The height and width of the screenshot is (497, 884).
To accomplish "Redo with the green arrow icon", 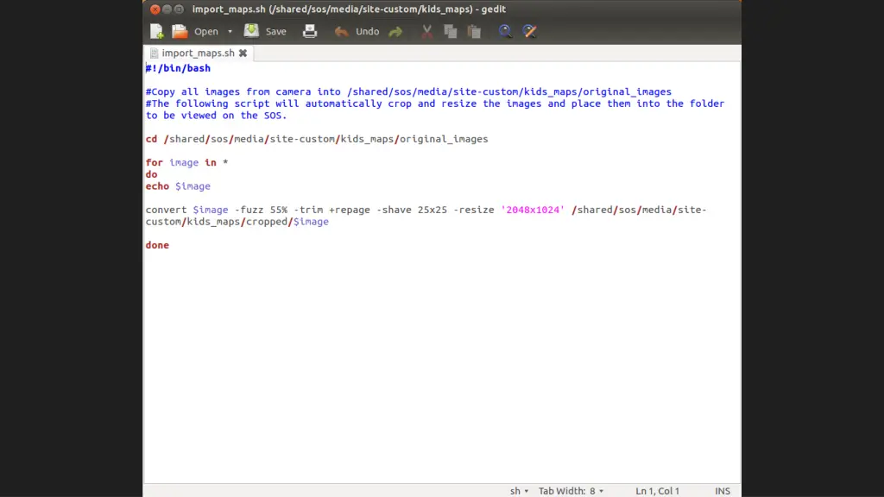I will pos(395,32).
